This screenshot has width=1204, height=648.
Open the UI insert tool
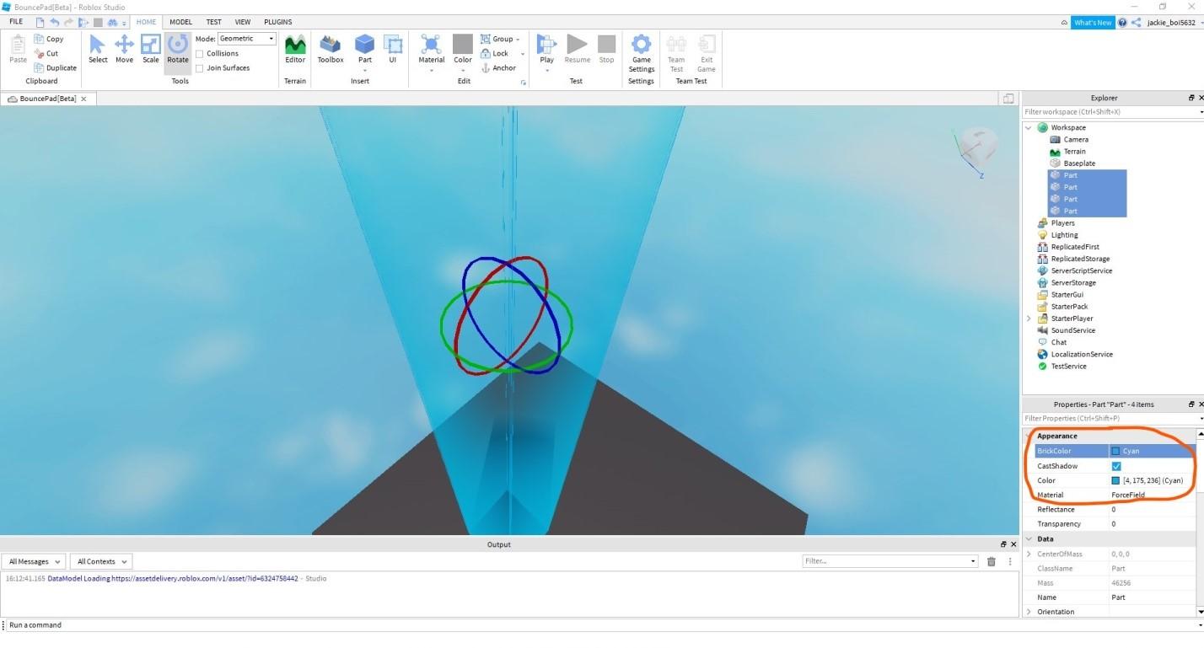pyautogui.click(x=392, y=49)
